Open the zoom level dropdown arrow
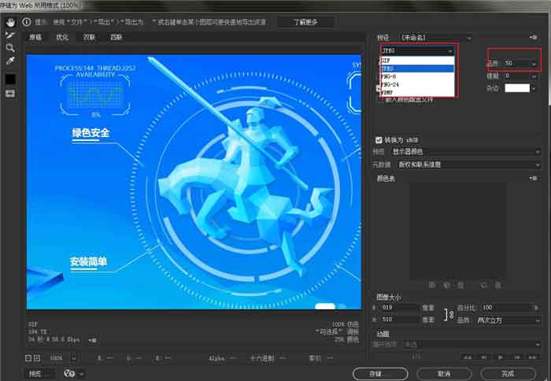The image size is (551, 381). (74, 358)
